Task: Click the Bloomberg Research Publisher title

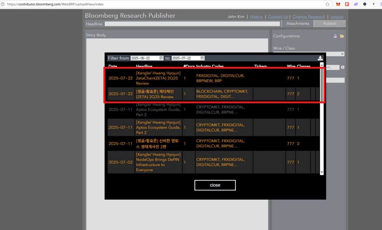Action: pos(130,16)
